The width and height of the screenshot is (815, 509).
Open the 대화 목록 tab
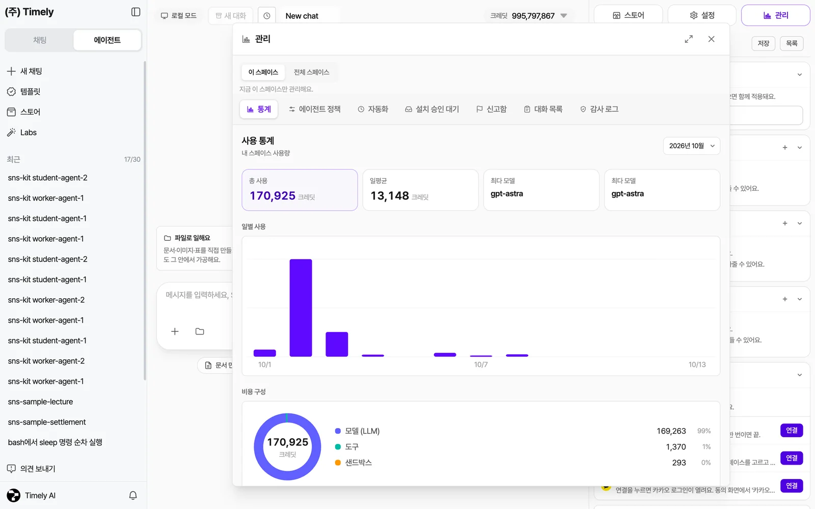[543, 109]
